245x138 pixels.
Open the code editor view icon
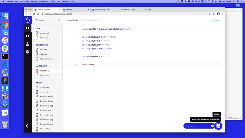click(x=28, y=28)
